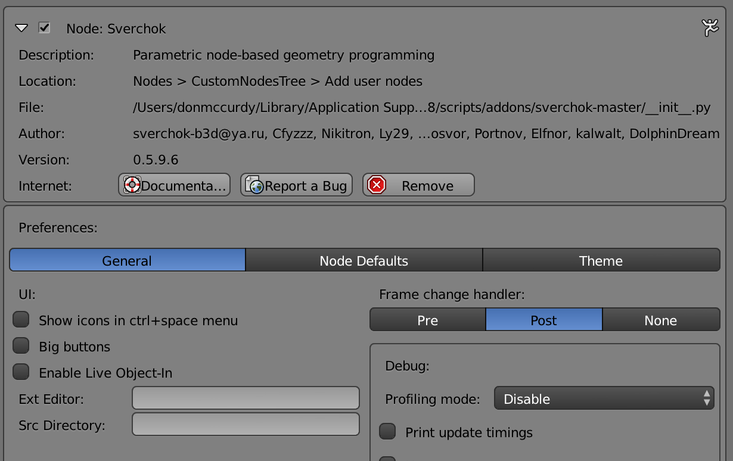Open the Profiling mode dropdown
733x461 pixels.
[x=604, y=398]
